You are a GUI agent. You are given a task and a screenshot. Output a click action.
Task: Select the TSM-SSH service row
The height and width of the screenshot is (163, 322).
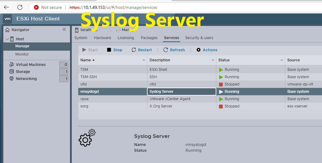tap(200, 77)
